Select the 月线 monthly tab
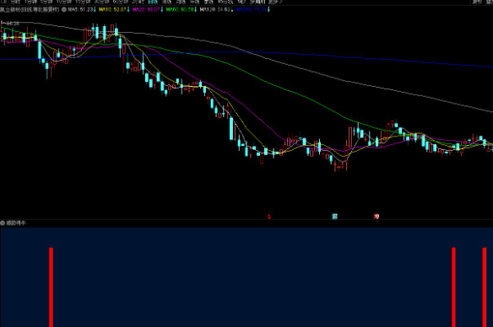Screen dimensions: 493x327 click(181, 2)
